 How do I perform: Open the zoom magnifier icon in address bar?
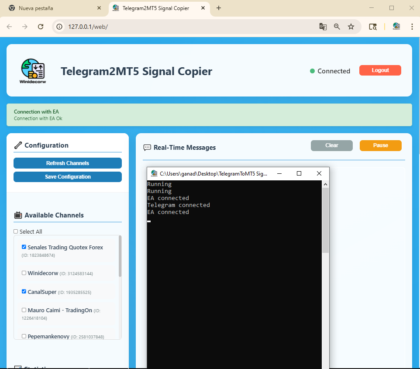(337, 27)
